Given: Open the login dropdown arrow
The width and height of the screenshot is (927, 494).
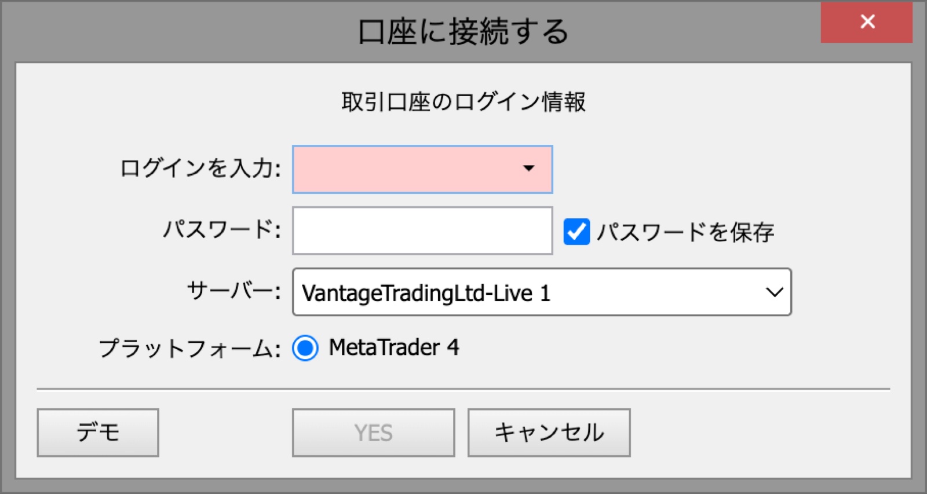Looking at the screenshot, I should [528, 169].
